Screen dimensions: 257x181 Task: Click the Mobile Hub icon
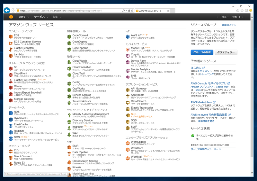tap(128, 49)
